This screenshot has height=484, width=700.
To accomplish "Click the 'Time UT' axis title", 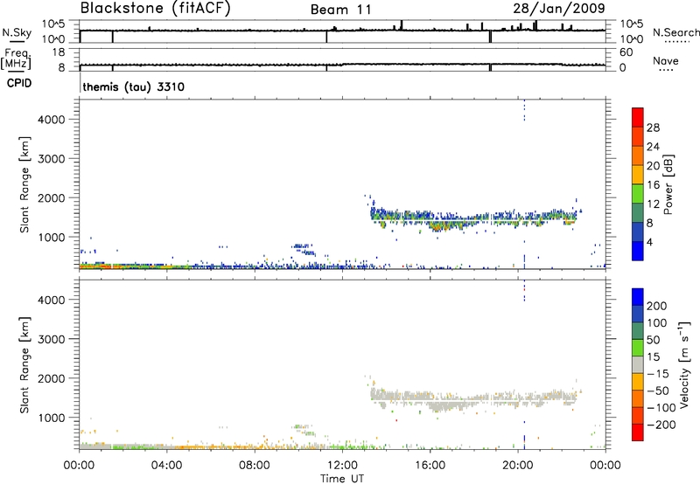I will [342, 479].
